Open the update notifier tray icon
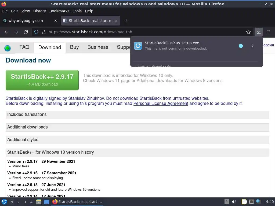The height and width of the screenshot is (206, 275). coord(258,201)
